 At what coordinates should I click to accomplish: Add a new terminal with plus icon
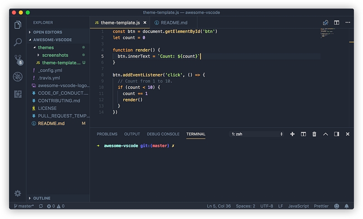click(x=292, y=134)
